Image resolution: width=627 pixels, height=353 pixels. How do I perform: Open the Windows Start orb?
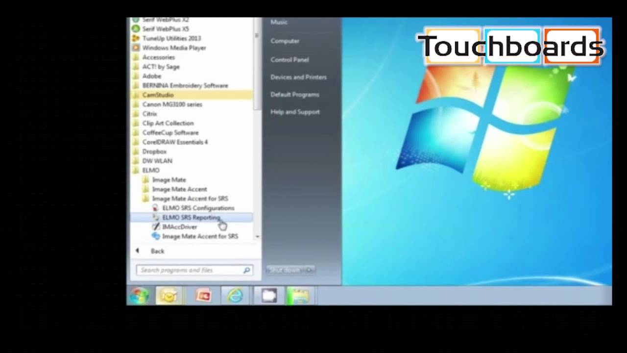pos(140,296)
